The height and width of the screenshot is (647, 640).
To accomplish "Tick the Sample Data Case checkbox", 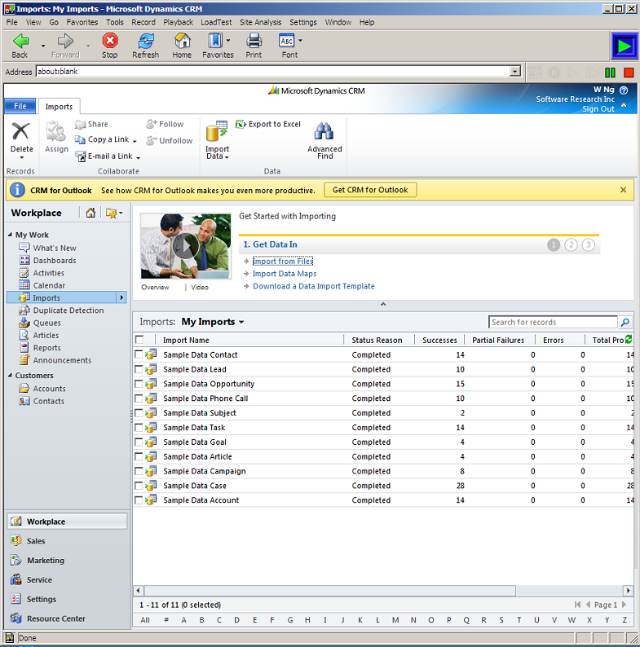I will [139, 486].
